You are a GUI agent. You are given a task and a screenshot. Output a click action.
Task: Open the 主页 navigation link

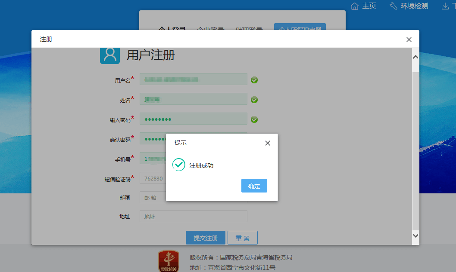(x=369, y=6)
